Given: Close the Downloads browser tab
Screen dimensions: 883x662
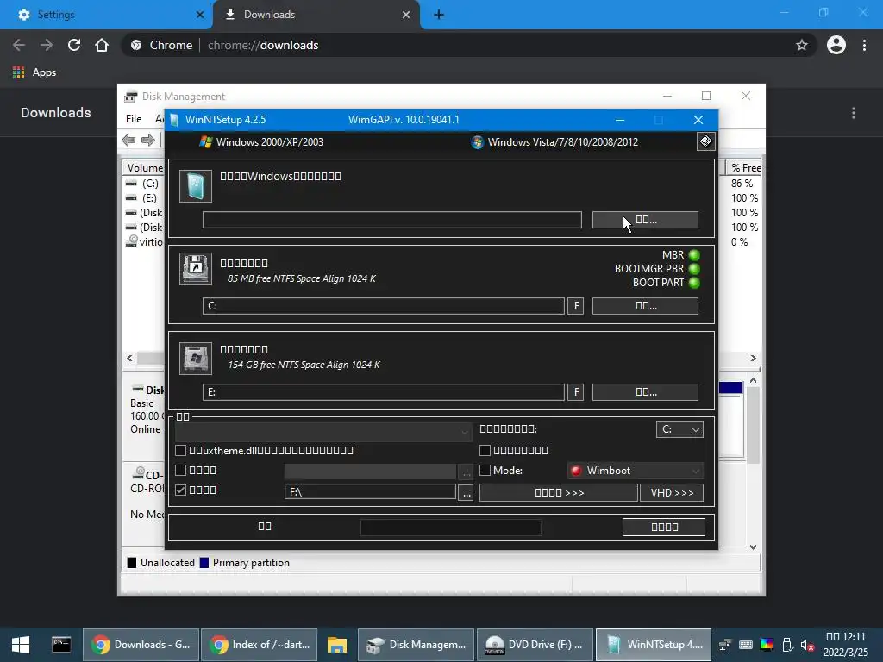Looking at the screenshot, I should [x=406, y=15].
